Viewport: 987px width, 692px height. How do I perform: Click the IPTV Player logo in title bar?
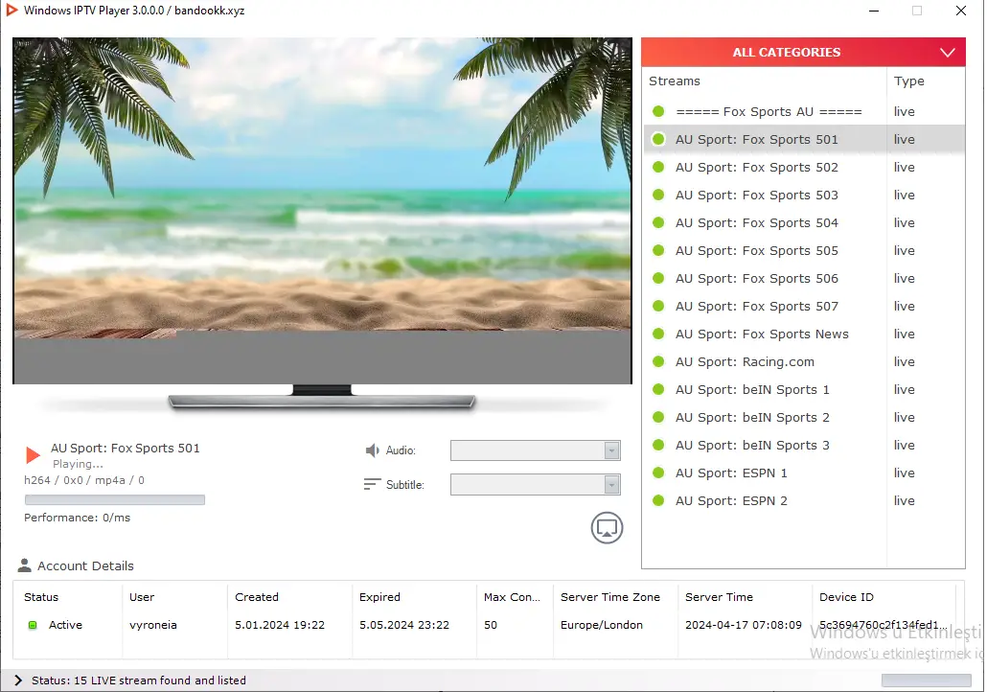11,11
